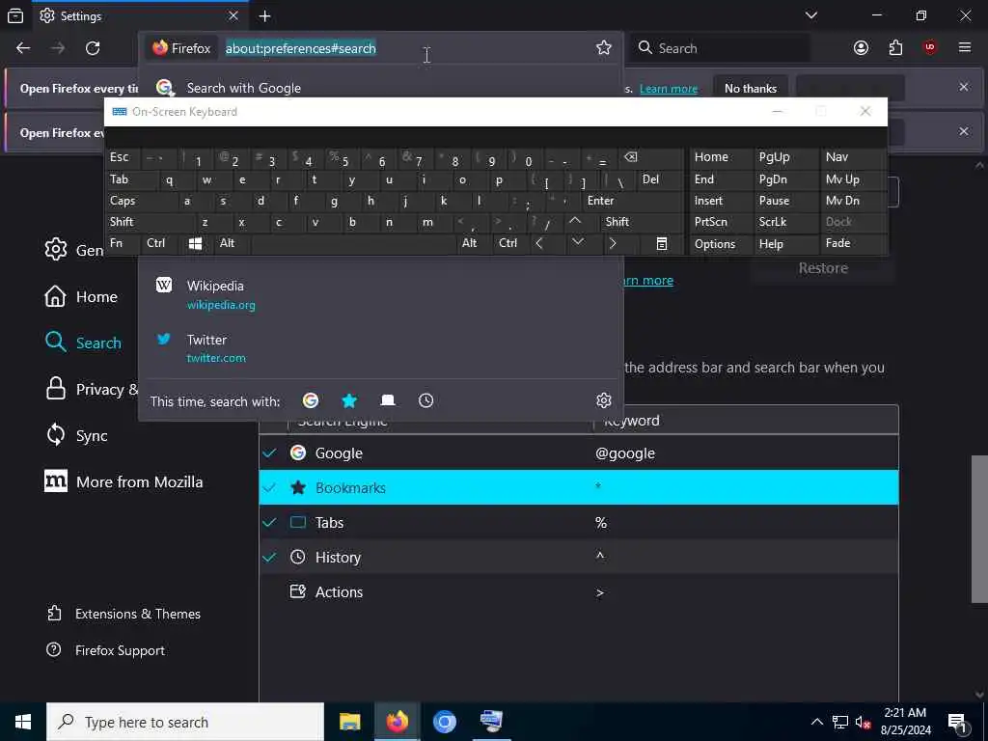Open the Twitter suggestion in the address bar dropdown
The width and height of the screenshot is (988, 741).
(380, 348)
